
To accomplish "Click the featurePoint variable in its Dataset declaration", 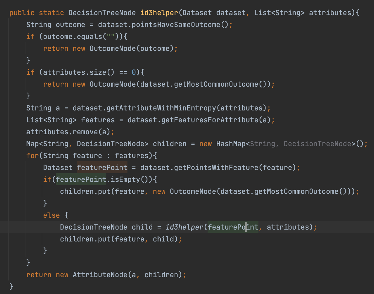I will (x=102, y=168).
